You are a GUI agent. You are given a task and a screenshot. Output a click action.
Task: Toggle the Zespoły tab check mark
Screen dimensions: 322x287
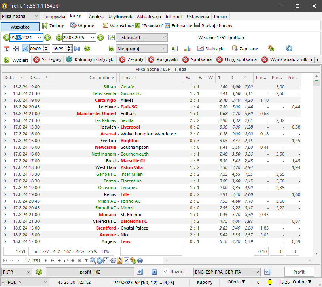[121, 60]
